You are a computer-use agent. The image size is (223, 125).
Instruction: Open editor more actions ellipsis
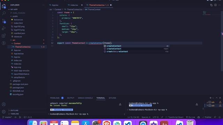tap(220, 5)
